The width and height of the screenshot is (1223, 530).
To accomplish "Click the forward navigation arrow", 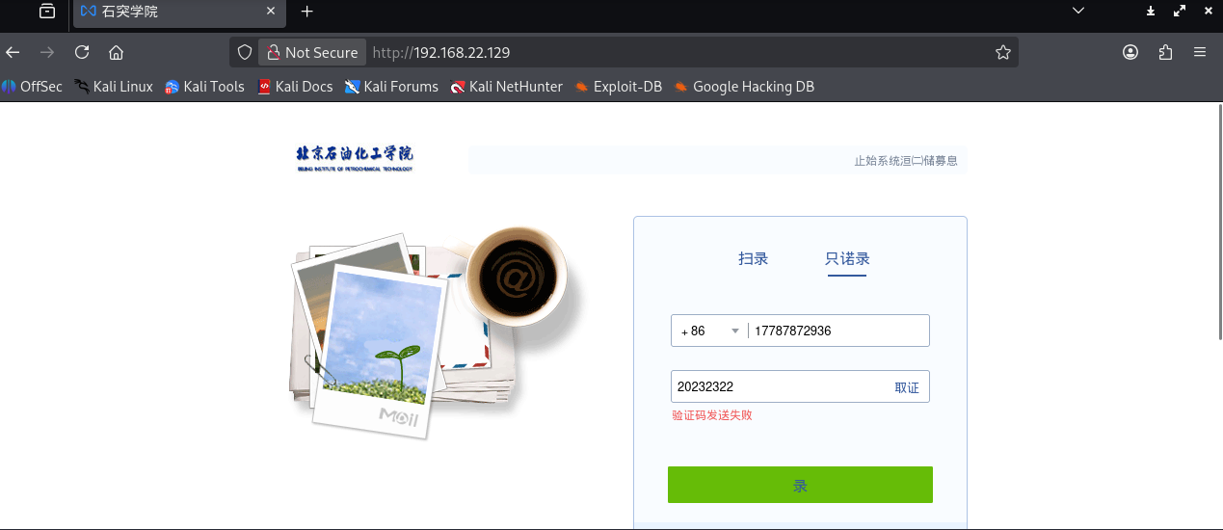I will pyautogui.click(x=47, y=52).
